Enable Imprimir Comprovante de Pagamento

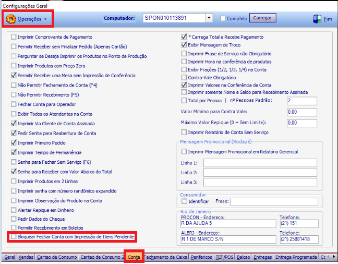[x=14, y=37]
